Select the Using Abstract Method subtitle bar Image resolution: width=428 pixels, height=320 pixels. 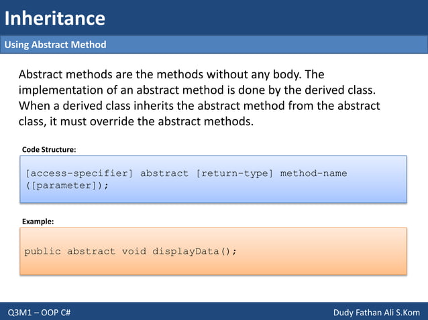[214, 44]
